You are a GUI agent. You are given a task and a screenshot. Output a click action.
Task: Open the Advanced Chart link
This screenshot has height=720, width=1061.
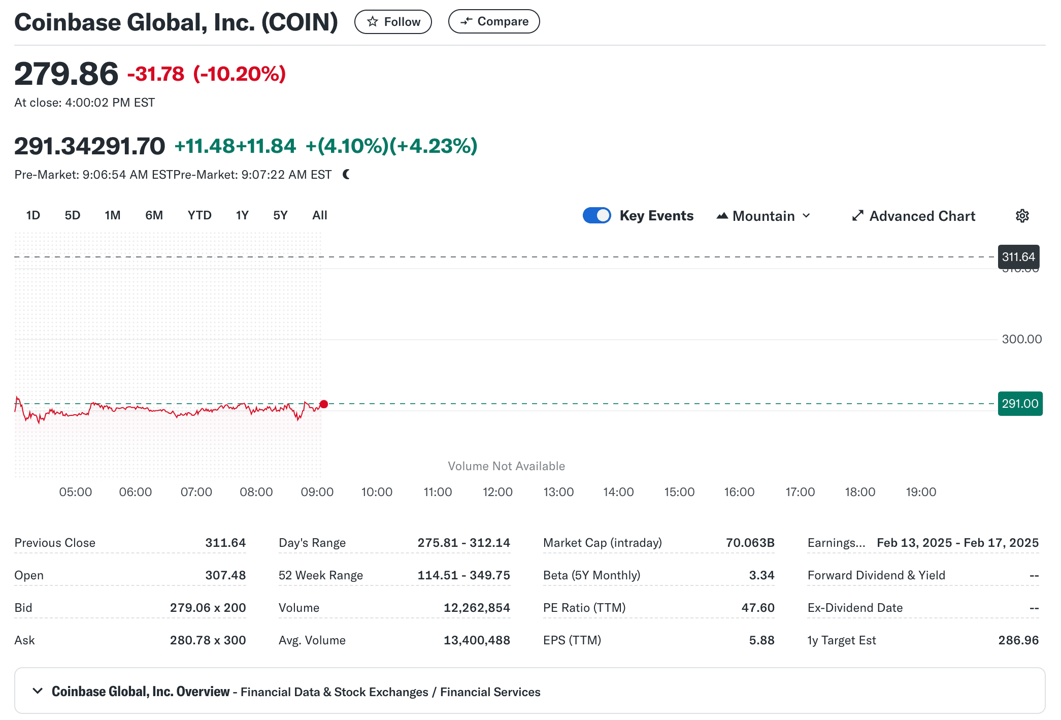click(922, 216)
